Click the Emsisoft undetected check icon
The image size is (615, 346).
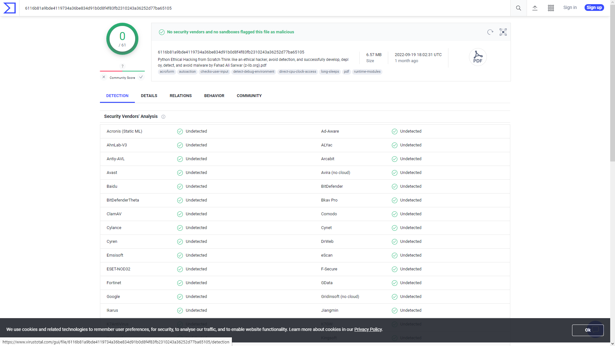pyautogui.click(x=180, y=256)
